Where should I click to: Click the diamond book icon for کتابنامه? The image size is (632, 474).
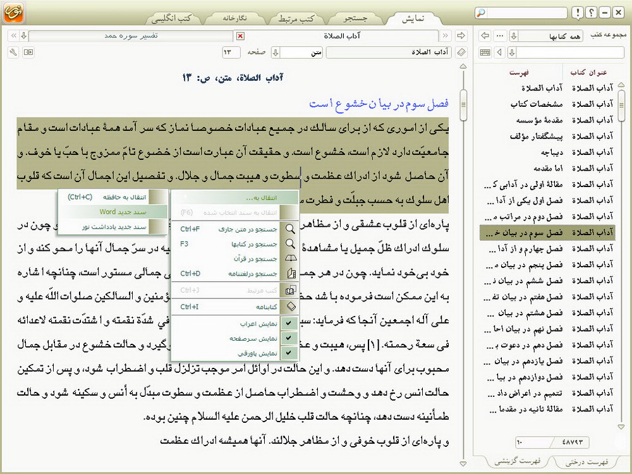click(x=291, y=307)
